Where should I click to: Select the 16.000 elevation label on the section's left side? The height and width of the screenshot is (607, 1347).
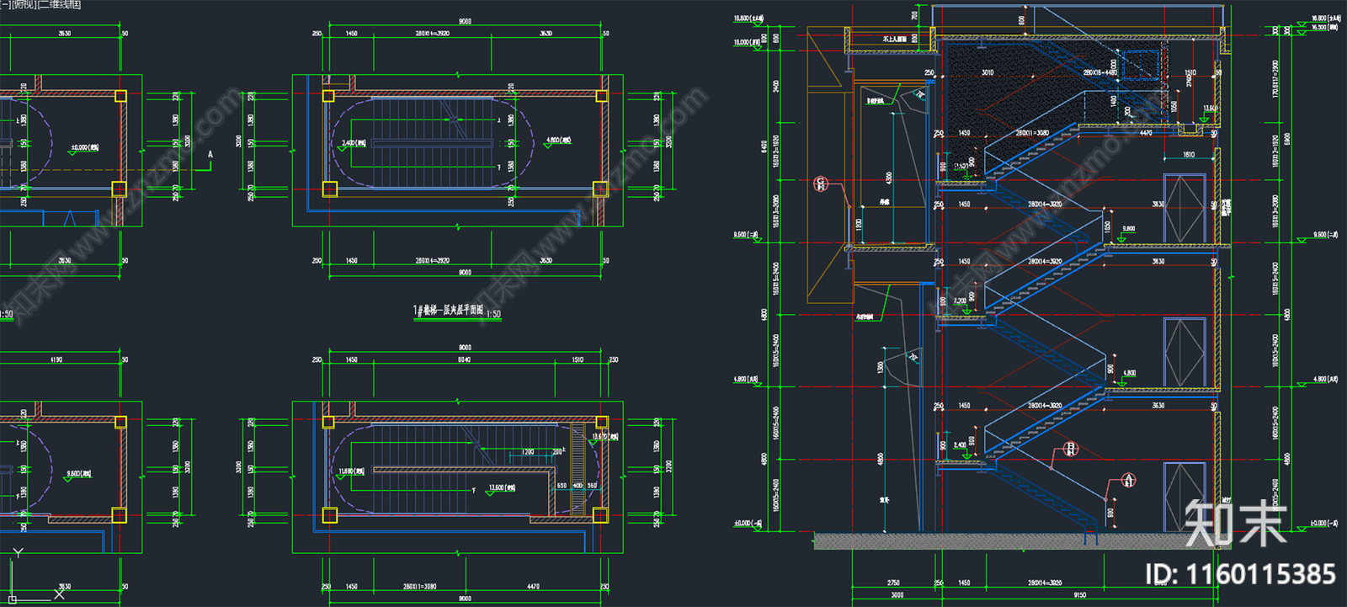(x=748, y=42)
